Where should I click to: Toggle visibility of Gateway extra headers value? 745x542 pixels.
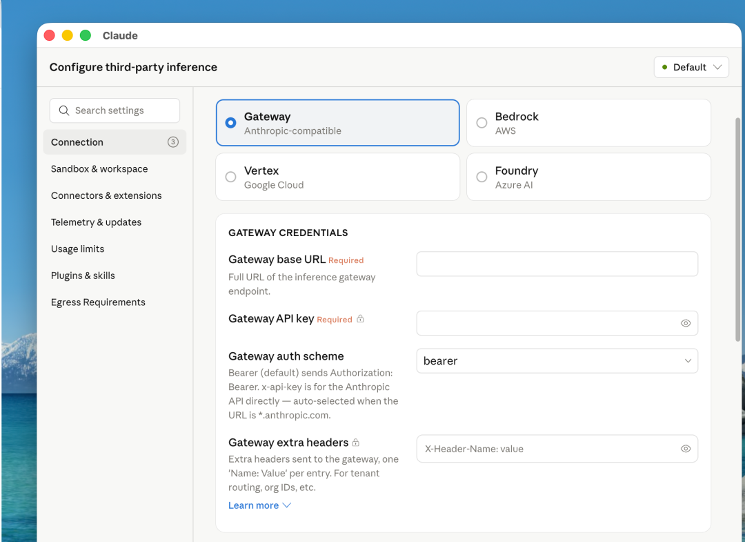click(x=685, y=449)
